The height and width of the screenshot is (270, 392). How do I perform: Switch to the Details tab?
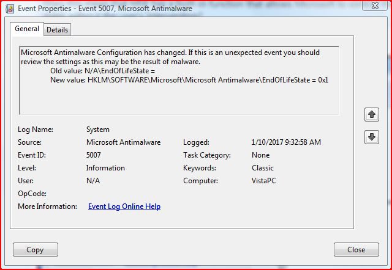tap(57, 30)
